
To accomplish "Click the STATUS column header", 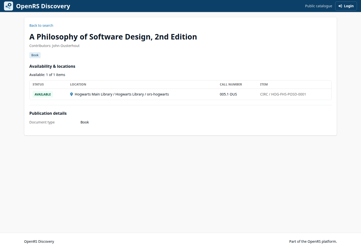I will pos(38,84).
